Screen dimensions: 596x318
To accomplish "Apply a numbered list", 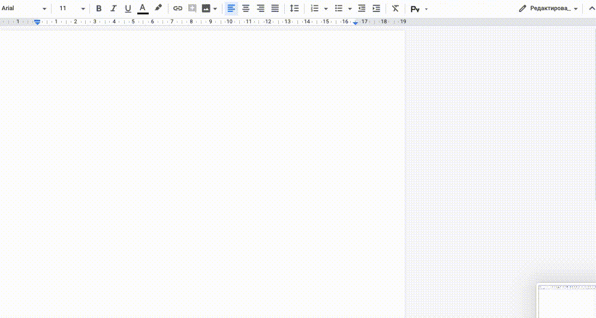I will [x=314, y=8].
